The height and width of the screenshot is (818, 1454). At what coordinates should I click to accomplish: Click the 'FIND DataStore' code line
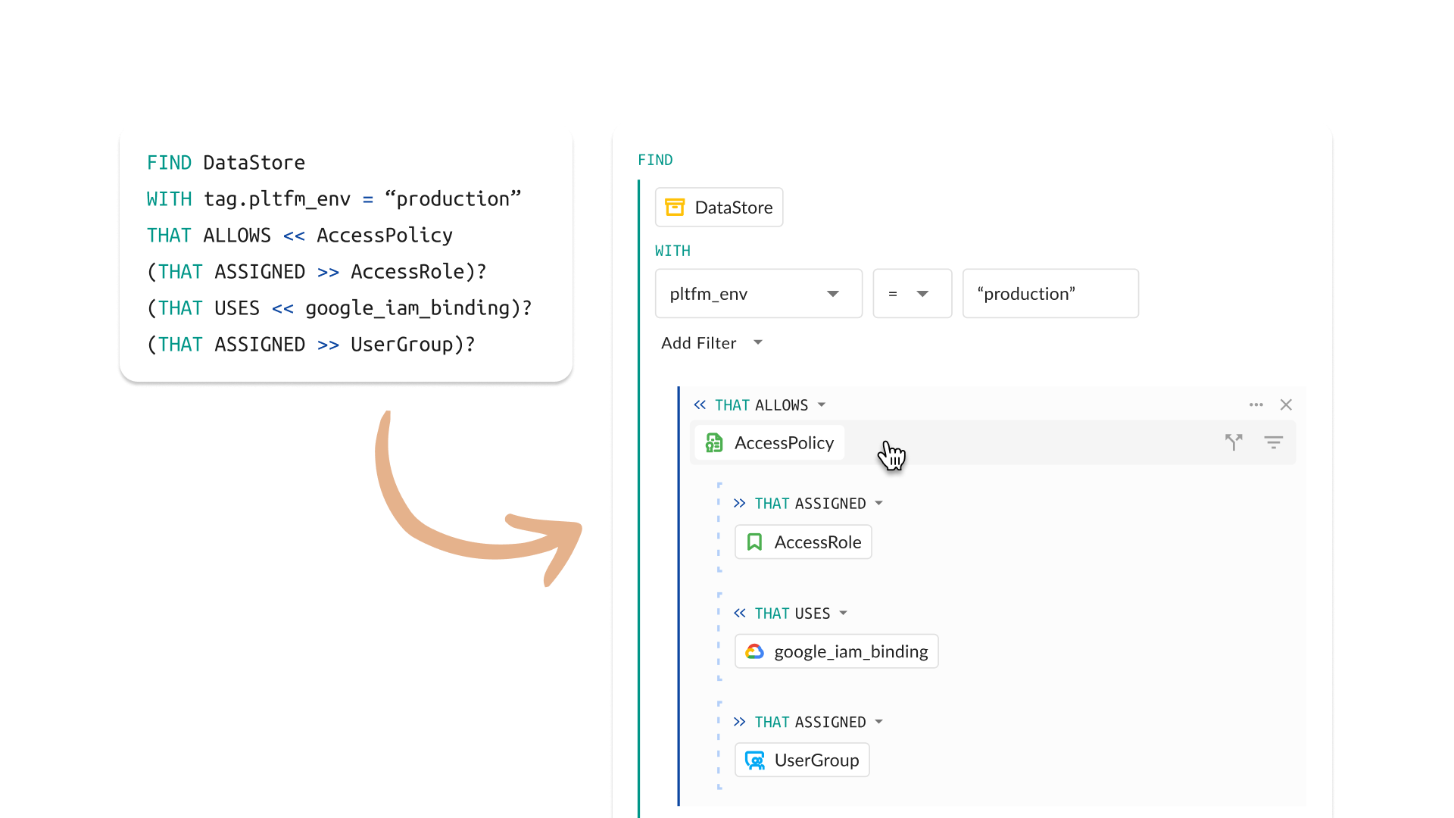tap(226, 163)
